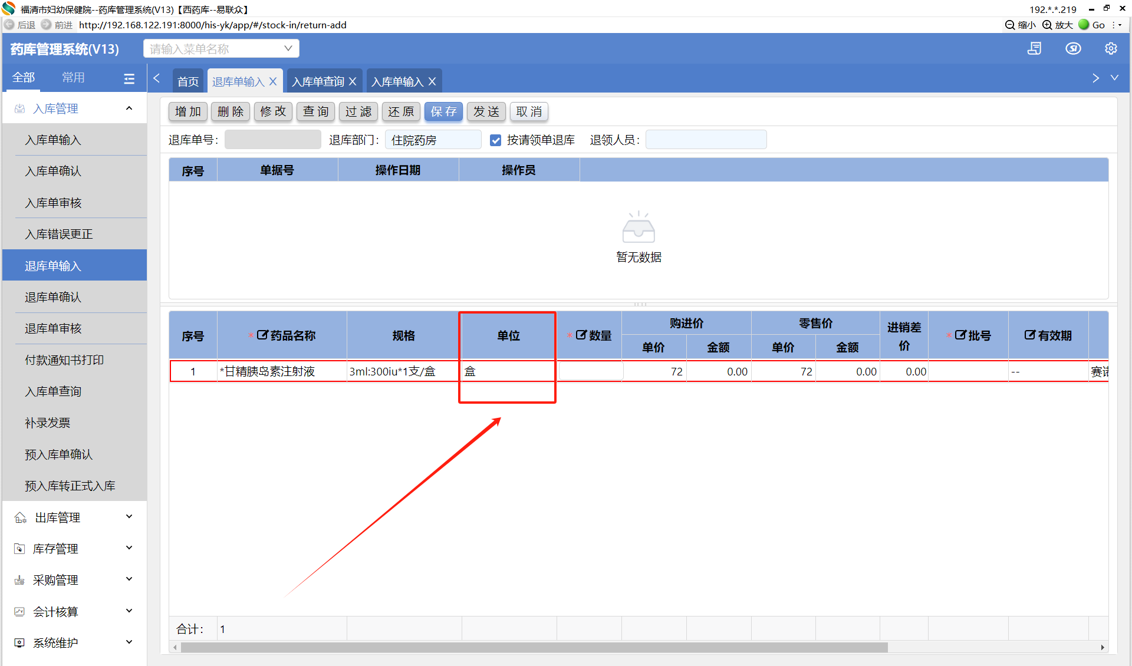The image size is (1132, 666).
Task: Open the menu name search dropdown
Action: 288,48
